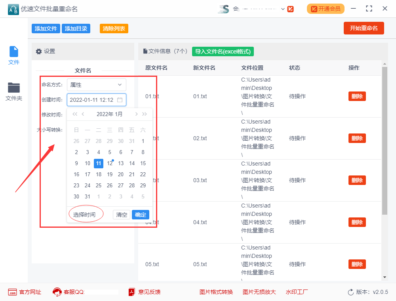Click the refresh icon beside 版本 v2.0.5
The height and width of the screenshot is (301, 396).
pos(350,292)
